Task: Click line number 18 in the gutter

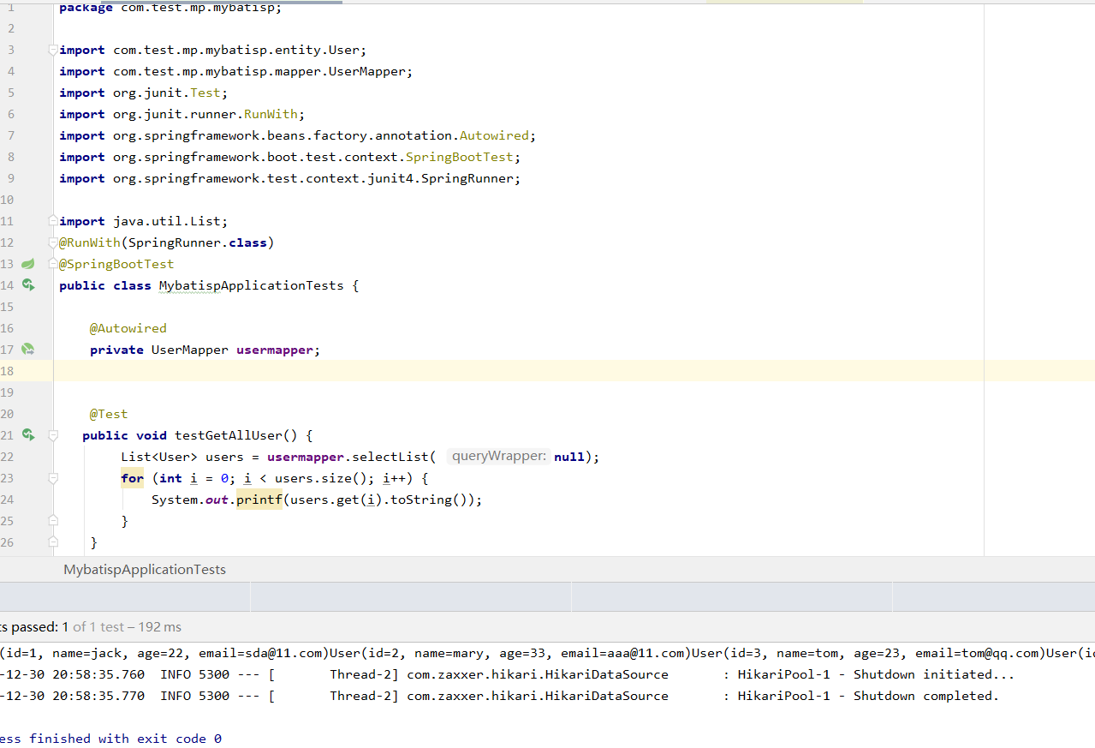Action: 7,371
